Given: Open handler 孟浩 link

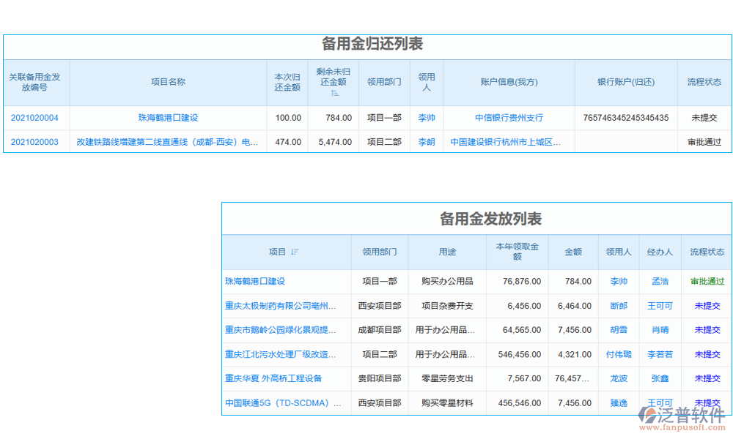Looking at the screenshot, I should click(660, 281).
